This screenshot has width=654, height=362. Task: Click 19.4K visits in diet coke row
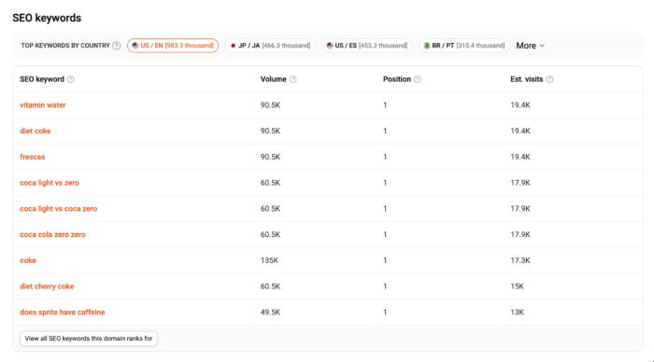(x=520, y=131)
